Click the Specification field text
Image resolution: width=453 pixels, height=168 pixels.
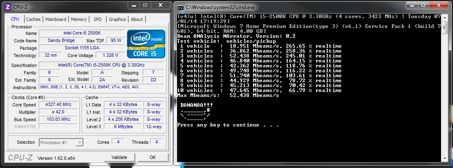coord(101,65)
